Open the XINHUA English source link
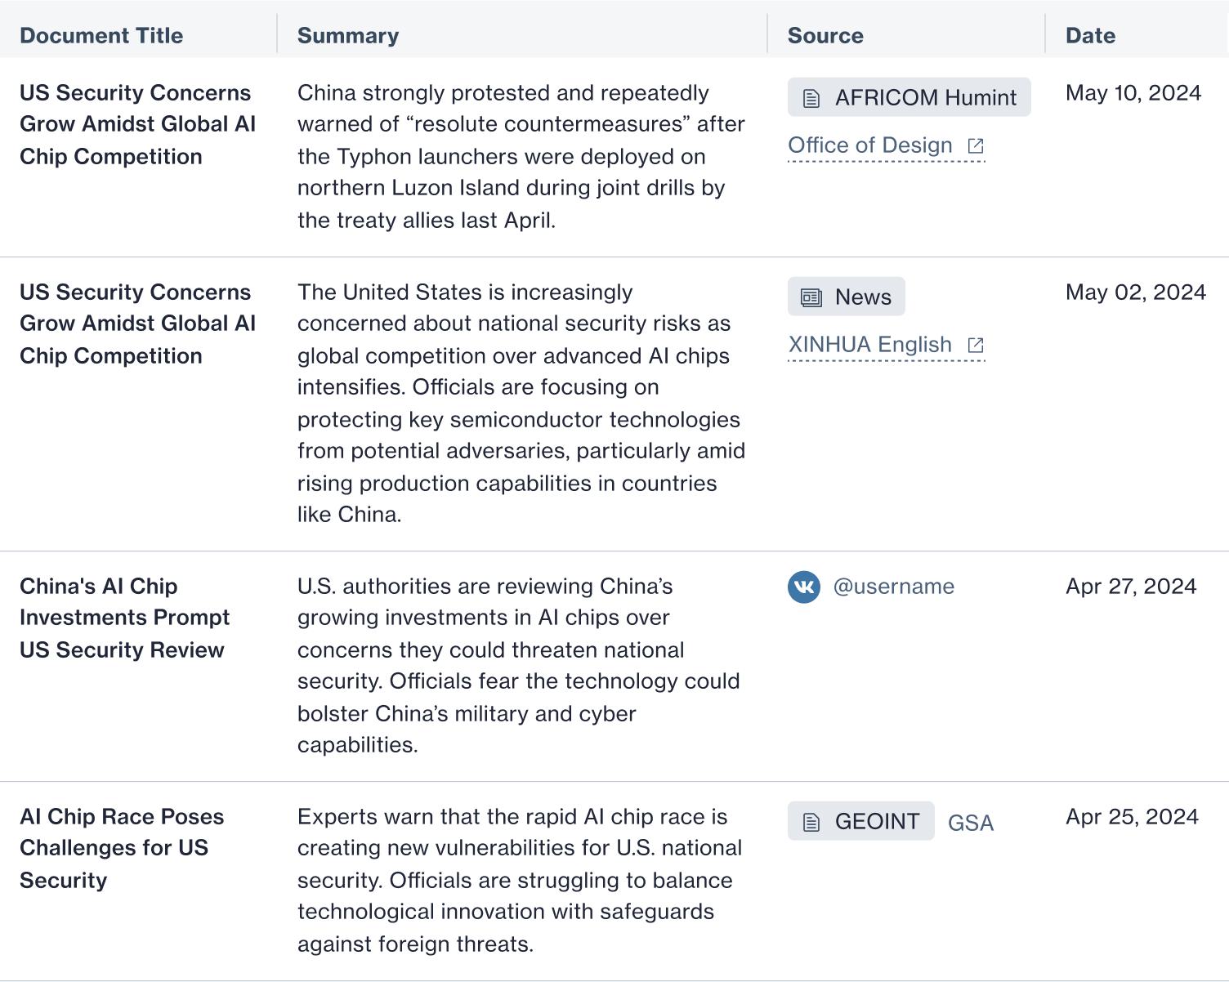 (869, 345)
